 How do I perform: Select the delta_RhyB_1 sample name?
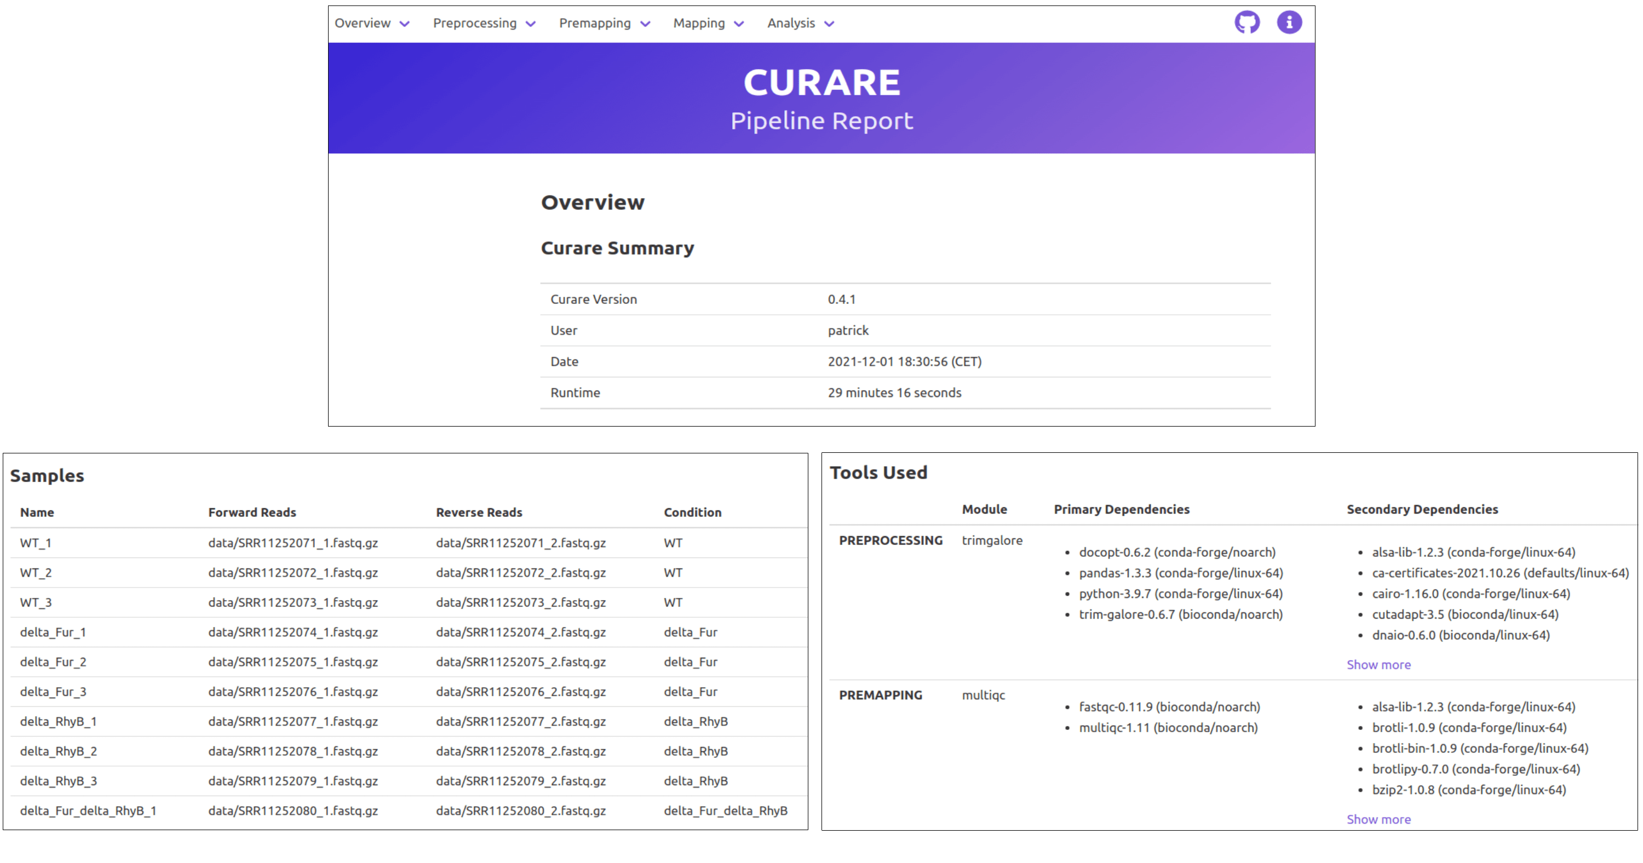(58, 721)
